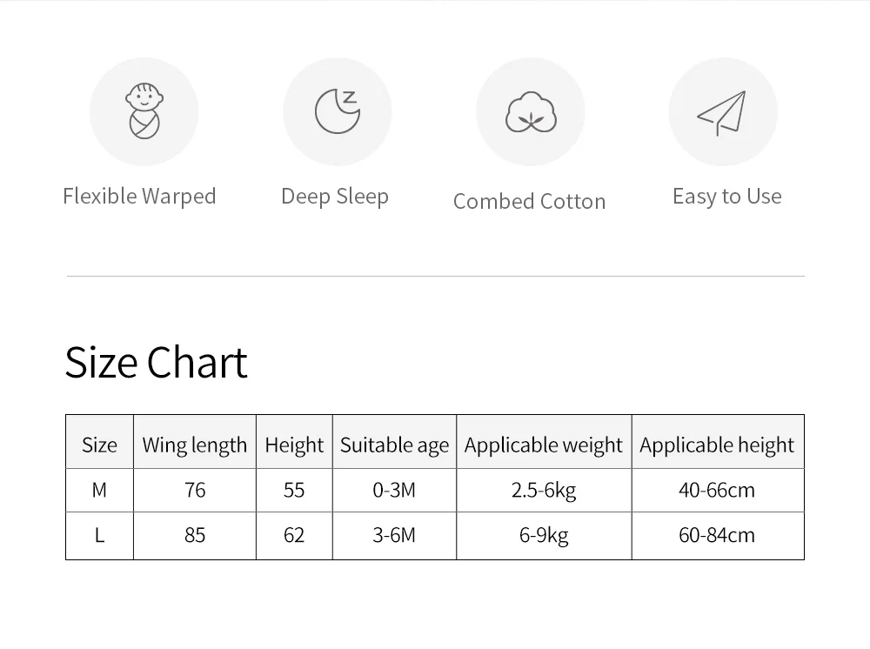Click the 3-6M age cell
This screenshot has width=870, height=649.
point(394,535)
